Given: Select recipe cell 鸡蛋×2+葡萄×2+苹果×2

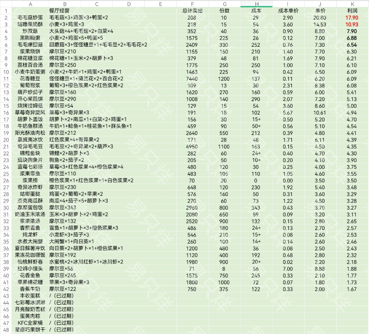Looking at the screenshot, I should point(76,194).
